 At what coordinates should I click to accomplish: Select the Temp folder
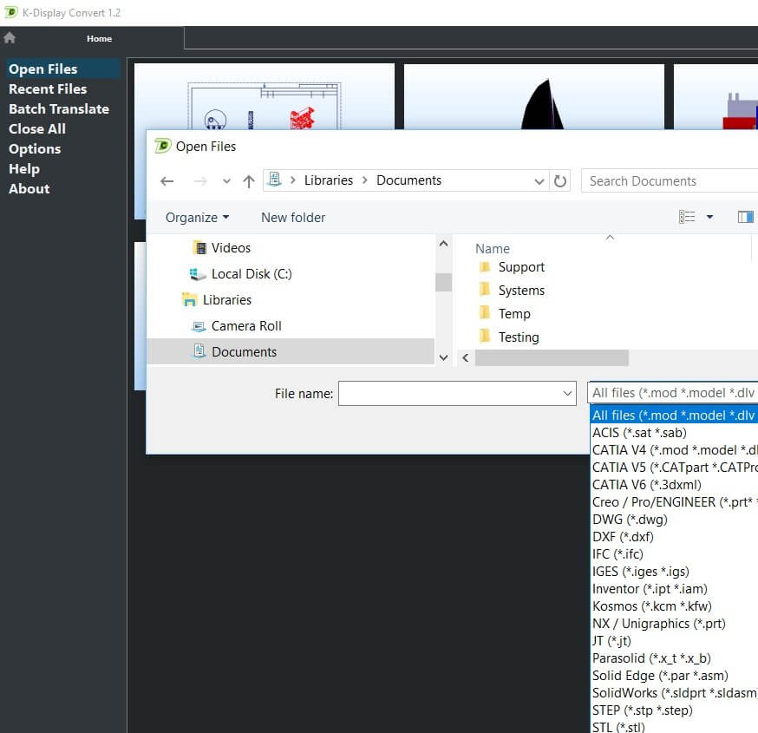coord(514,314)
